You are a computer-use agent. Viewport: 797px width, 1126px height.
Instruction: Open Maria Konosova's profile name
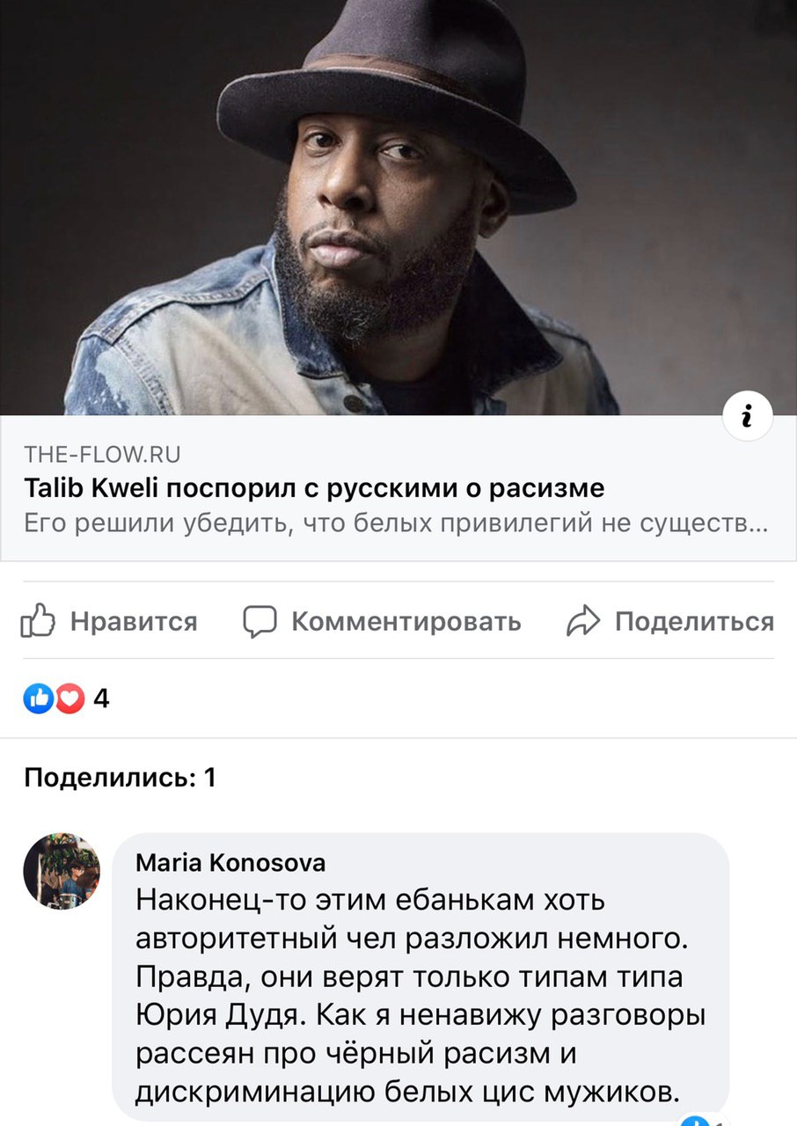(230, 863)
